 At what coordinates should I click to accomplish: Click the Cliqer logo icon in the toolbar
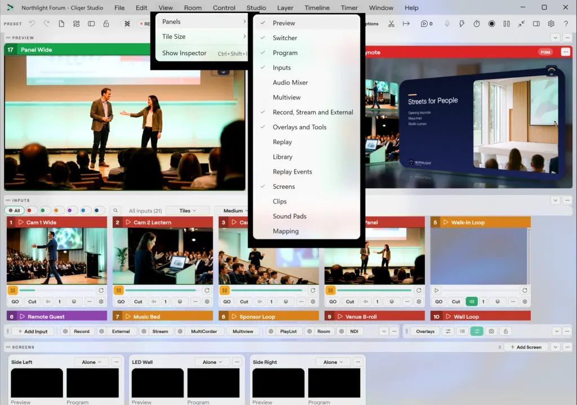tap(127, 24)
